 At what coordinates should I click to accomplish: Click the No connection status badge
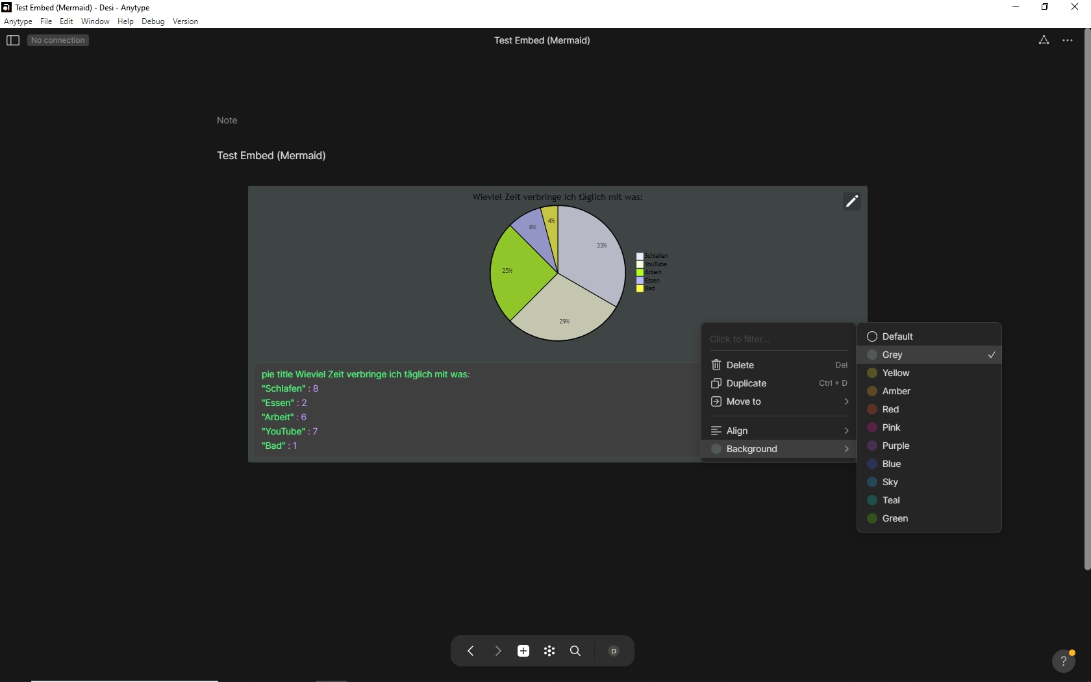tap(58, 40)
